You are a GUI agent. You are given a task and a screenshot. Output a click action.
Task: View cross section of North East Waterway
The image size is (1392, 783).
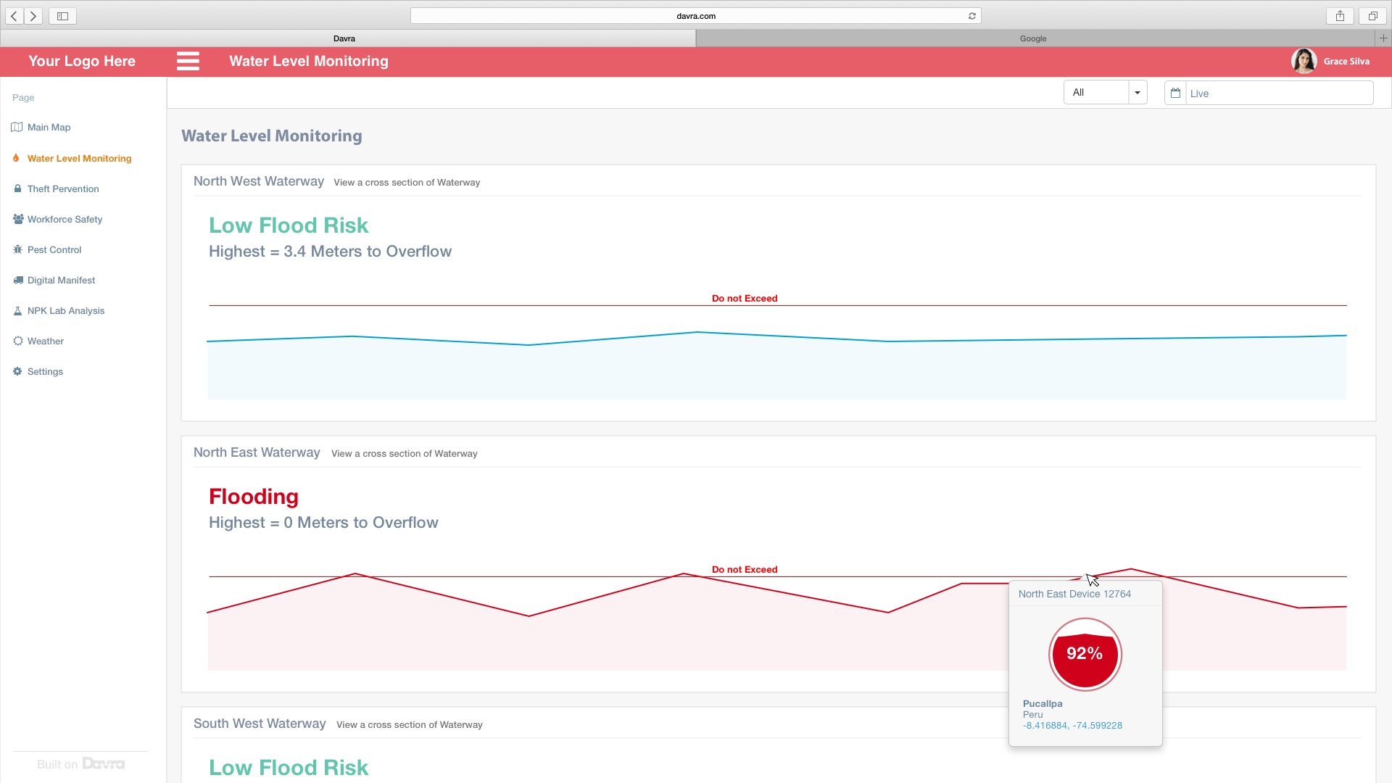pyautogui.click(x=404, y=454)
